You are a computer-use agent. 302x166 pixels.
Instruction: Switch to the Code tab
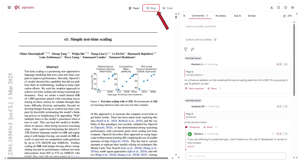167,8
